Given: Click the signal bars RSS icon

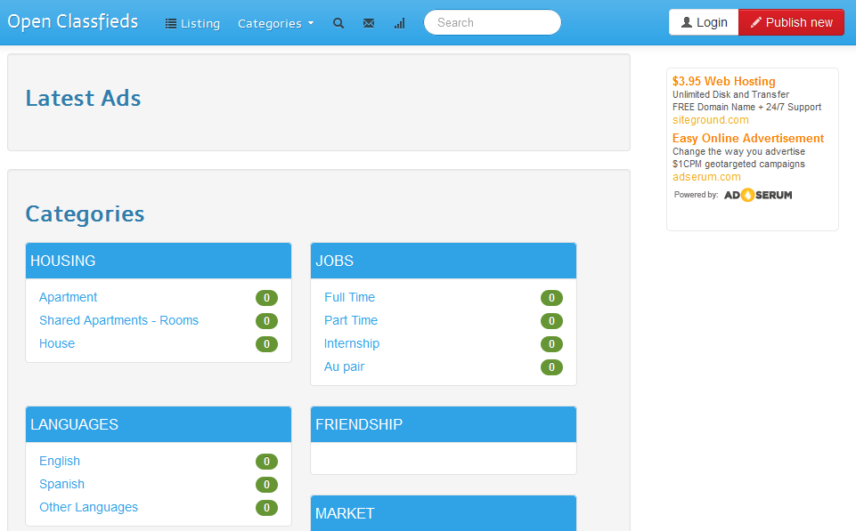Looking at the screenshot, I should 399,23.
